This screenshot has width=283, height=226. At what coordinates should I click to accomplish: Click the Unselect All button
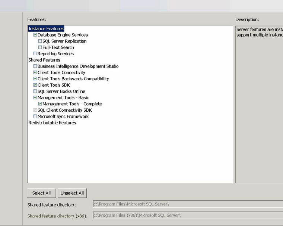coord(72,193)
